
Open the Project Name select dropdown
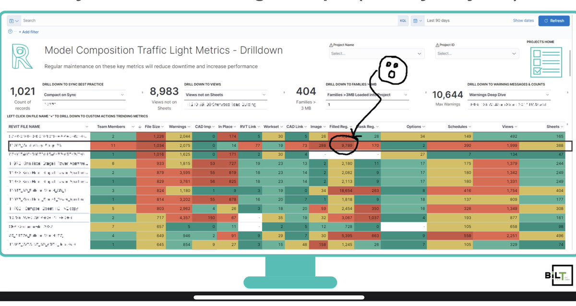pos(377,54)
